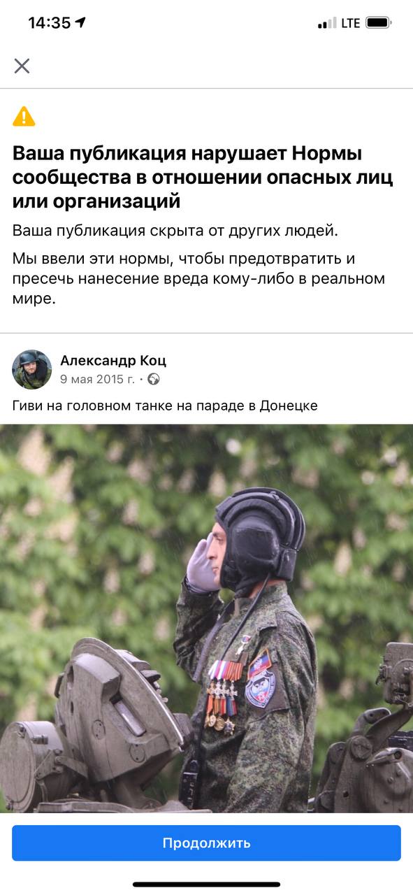
Task: Tap the LTE network indicator
Action: tap(351, 23)
